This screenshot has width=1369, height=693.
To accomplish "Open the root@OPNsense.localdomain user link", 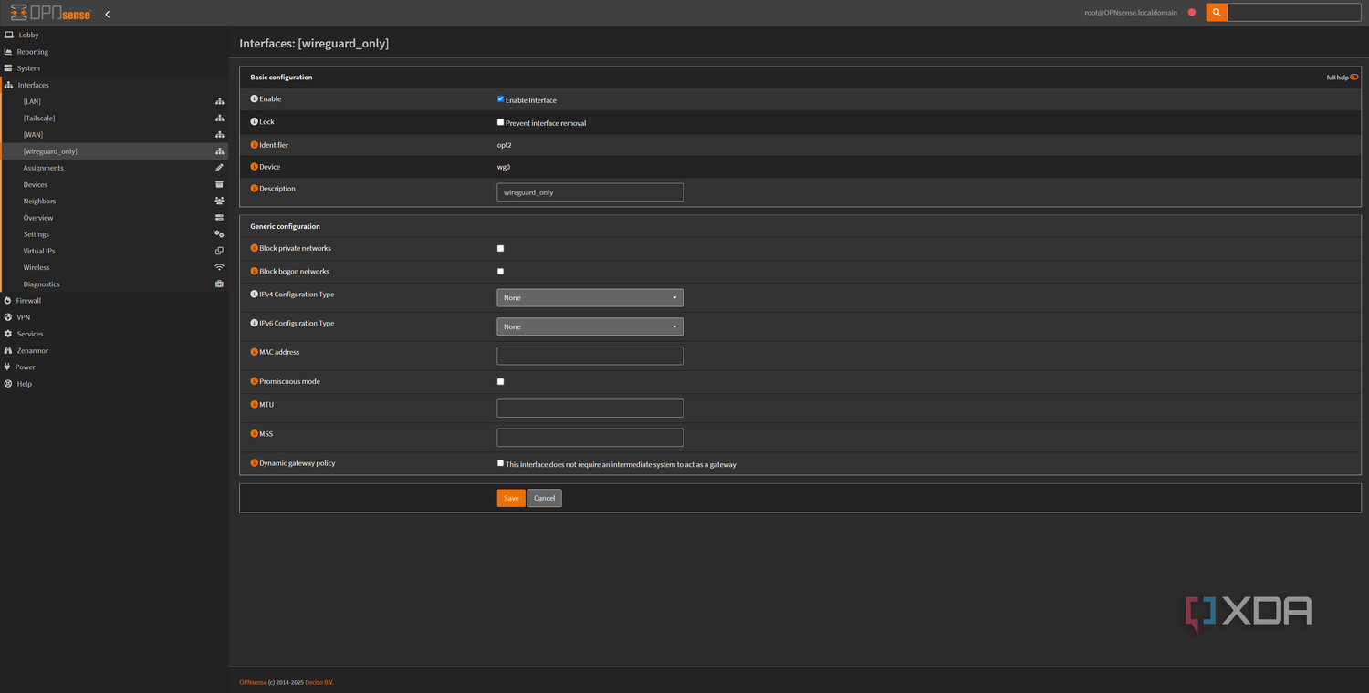I will click(x=1130, y=13).
